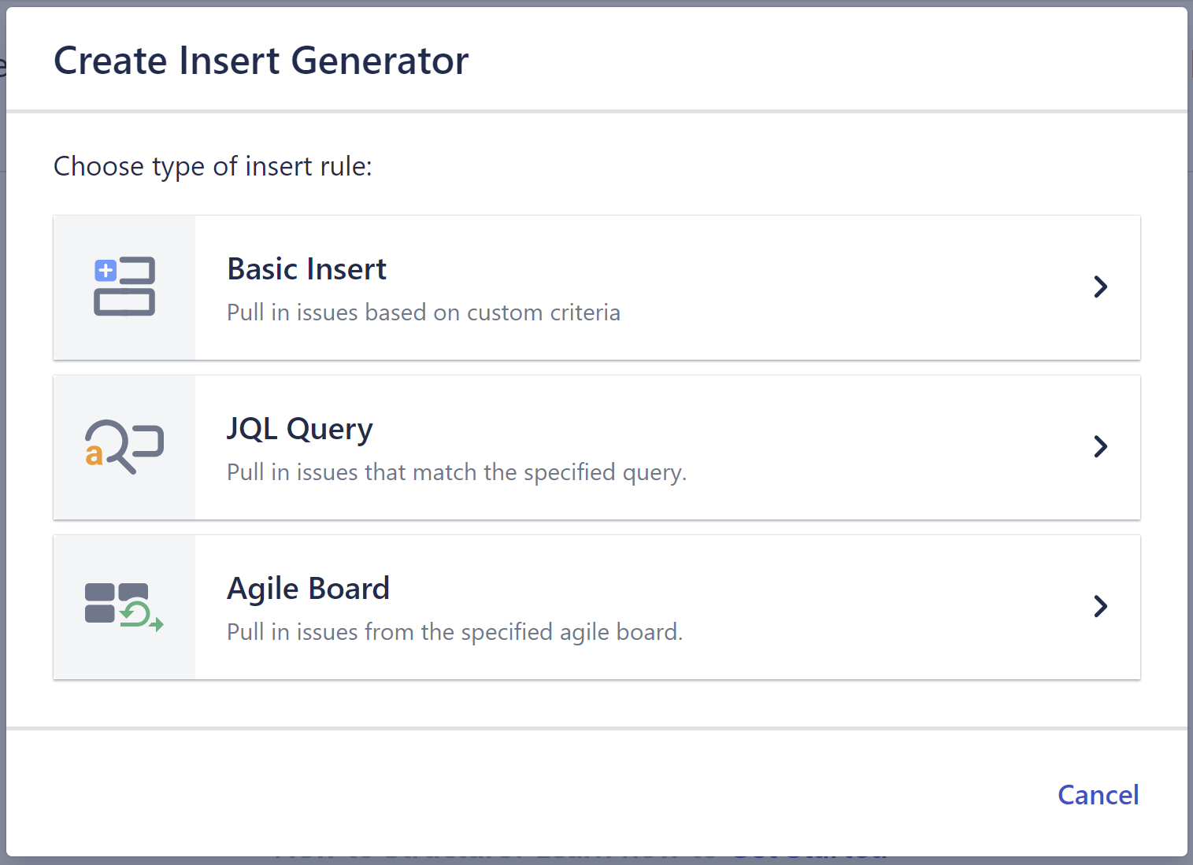Click the green arrow in the Agile Board icon
The height and width of the screenshot is (865, 1193).
(x=156, y=625)
